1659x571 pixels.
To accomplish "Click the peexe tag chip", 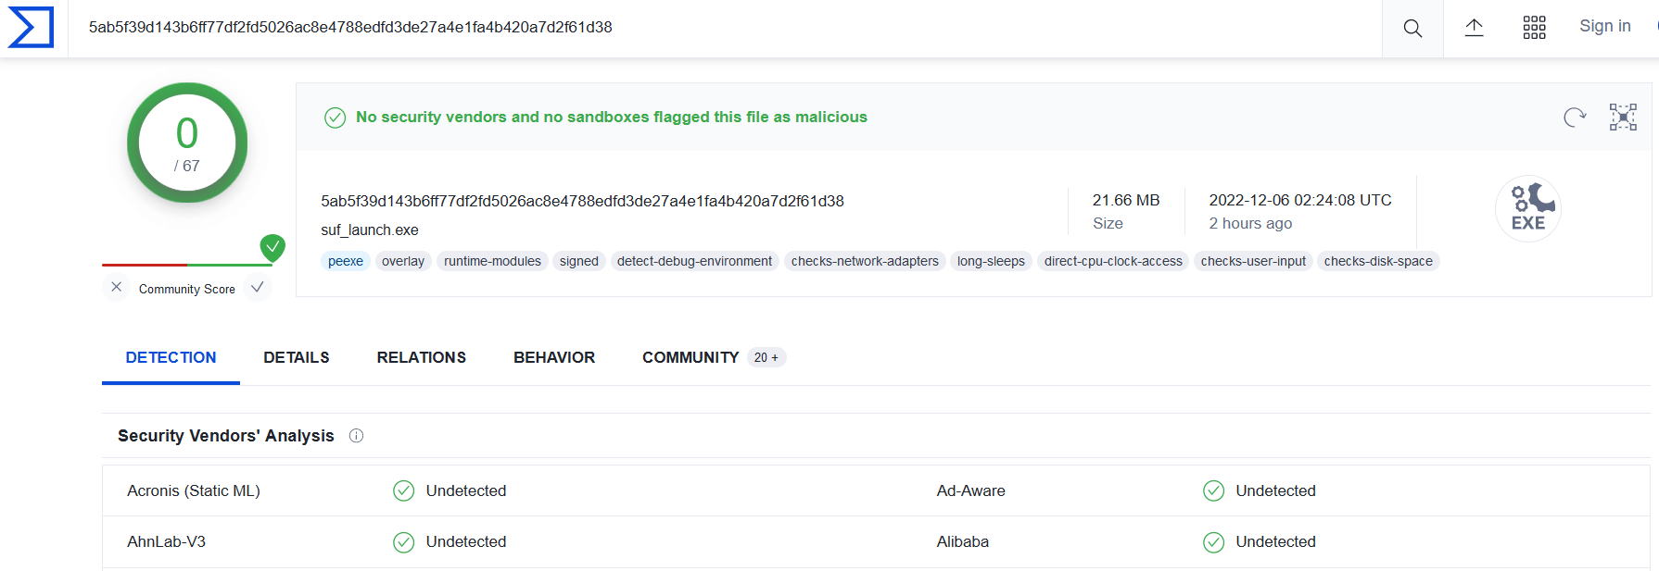I will pyautogui.click(x=345, y=261).
